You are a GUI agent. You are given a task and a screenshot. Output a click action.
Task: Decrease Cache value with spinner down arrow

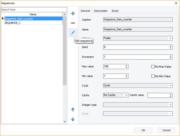(170, 96)
